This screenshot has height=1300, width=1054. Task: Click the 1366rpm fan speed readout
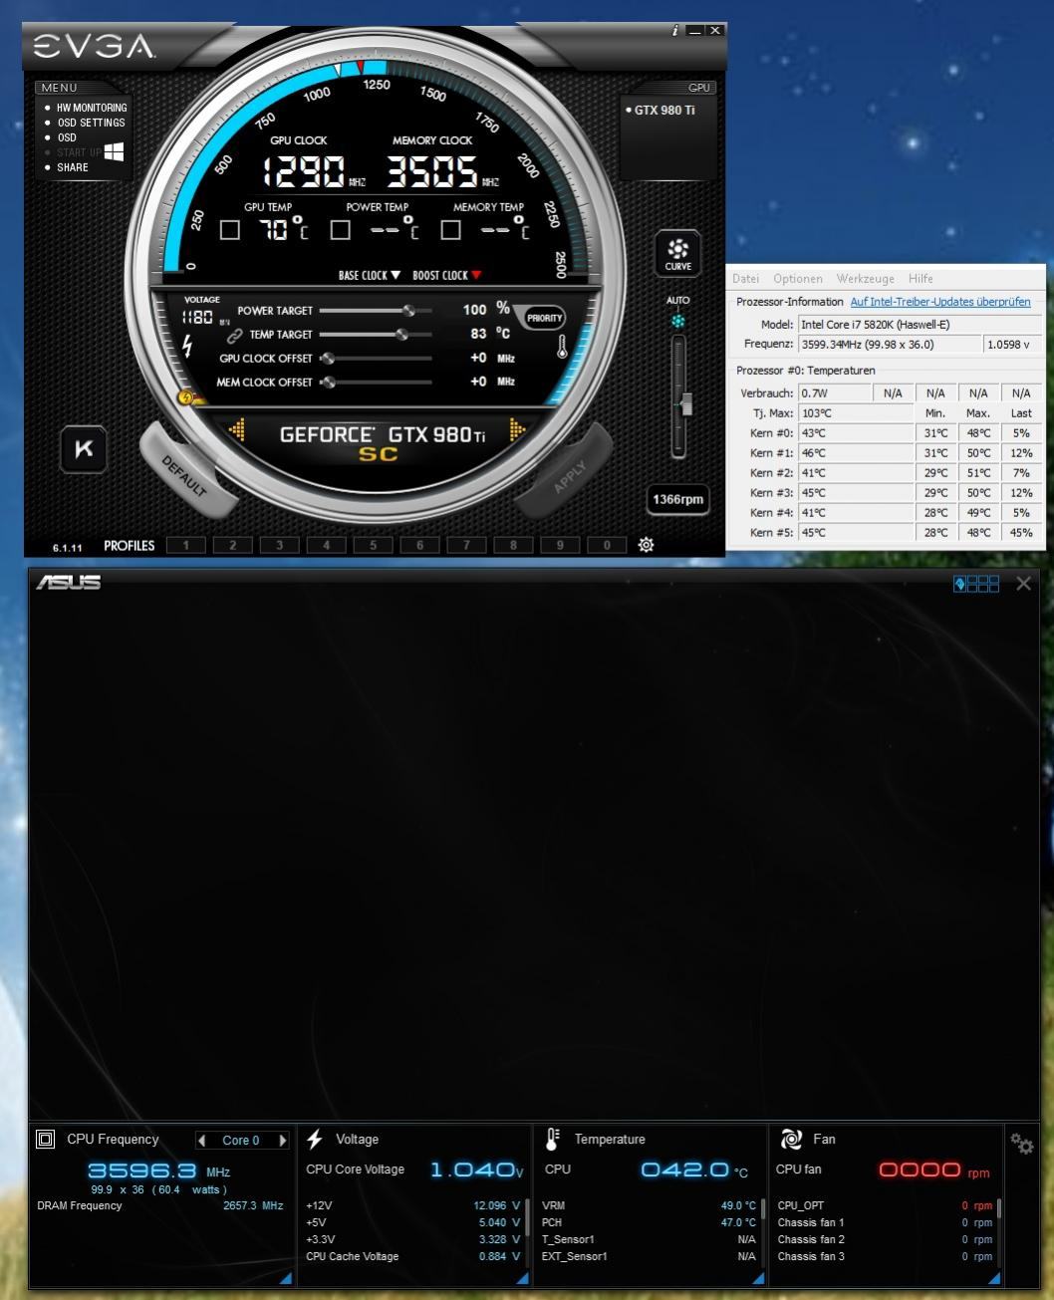point(678,499)
